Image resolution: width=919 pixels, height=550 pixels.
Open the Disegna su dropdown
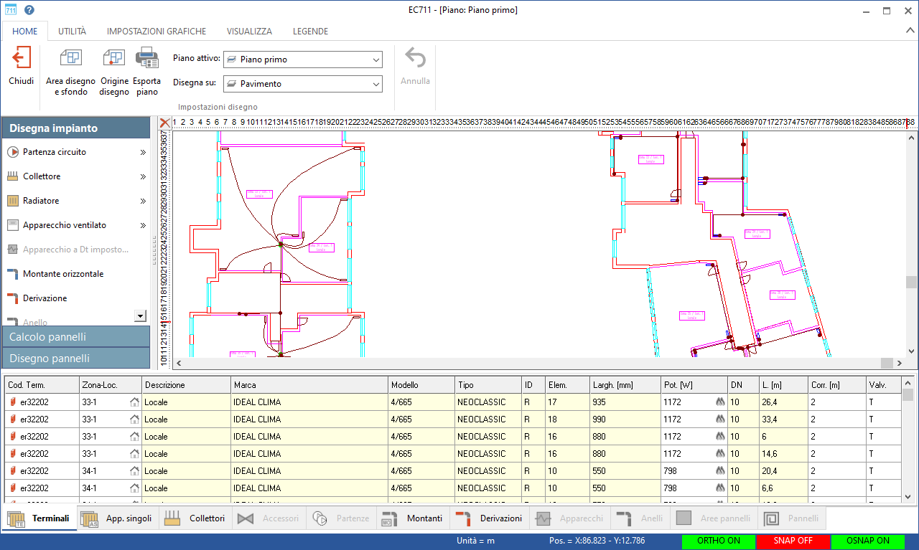pos(302,84)
